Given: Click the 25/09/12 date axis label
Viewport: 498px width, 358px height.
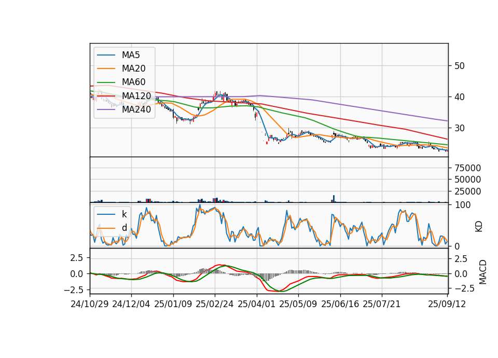Looking at the screenshot, I should pos(447,304).
